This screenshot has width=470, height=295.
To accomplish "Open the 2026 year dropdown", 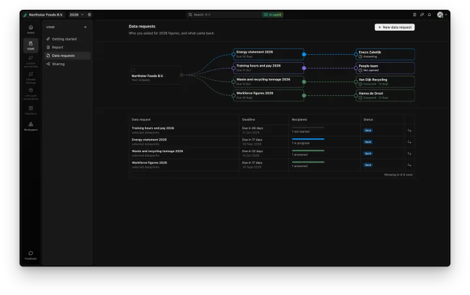I will pos(76,14).
